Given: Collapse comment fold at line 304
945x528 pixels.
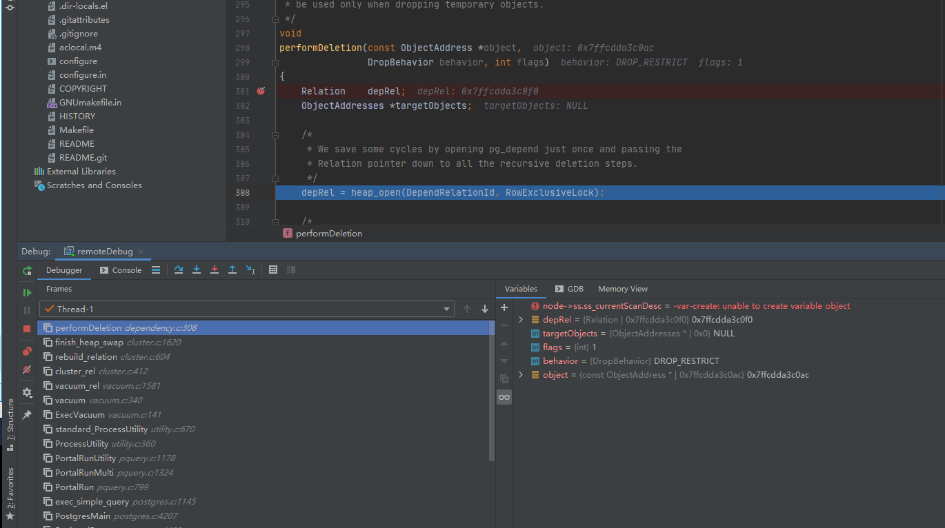Looking at the screenshot, I should tap(274, 135).
